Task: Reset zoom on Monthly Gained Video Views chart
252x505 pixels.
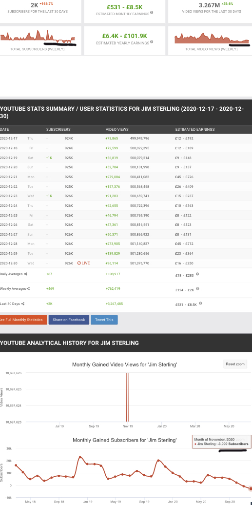Action: [235, 364]
